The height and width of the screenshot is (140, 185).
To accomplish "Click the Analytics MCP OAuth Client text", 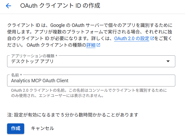I will [40, 81].
